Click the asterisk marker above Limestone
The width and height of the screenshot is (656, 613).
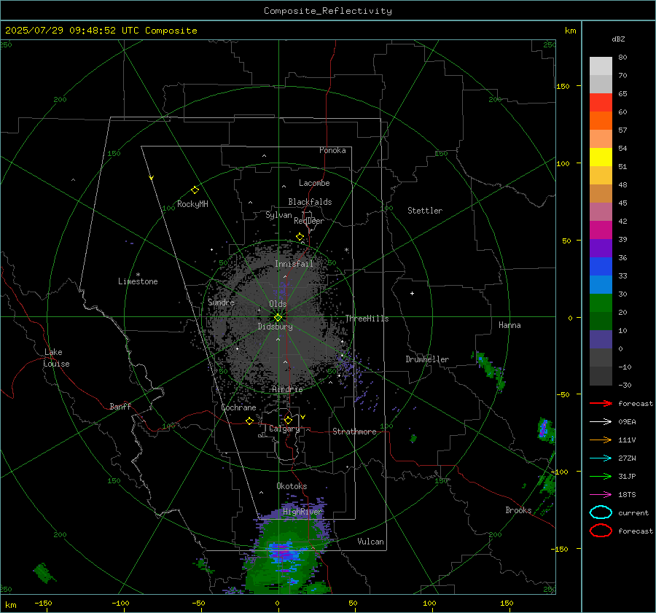[138, 275]
